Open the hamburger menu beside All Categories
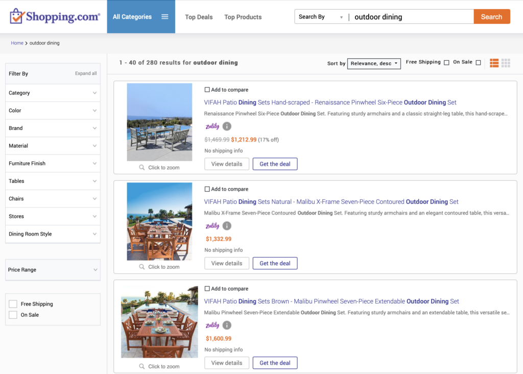 (x=164, y=16)
